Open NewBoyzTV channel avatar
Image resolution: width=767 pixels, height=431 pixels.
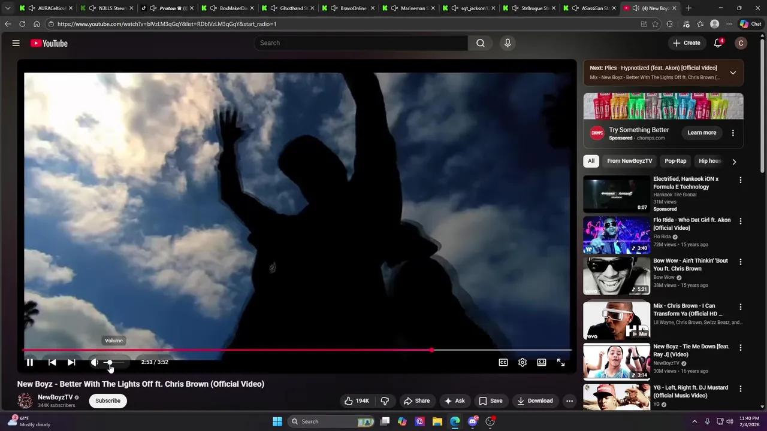[x=25, y=400]
